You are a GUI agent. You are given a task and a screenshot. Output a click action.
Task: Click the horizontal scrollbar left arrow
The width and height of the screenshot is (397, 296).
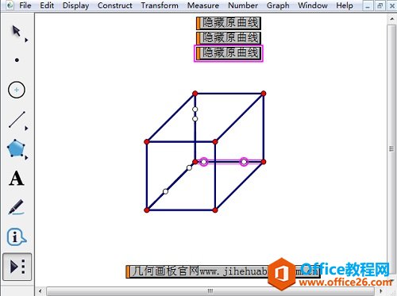point(40,291)
